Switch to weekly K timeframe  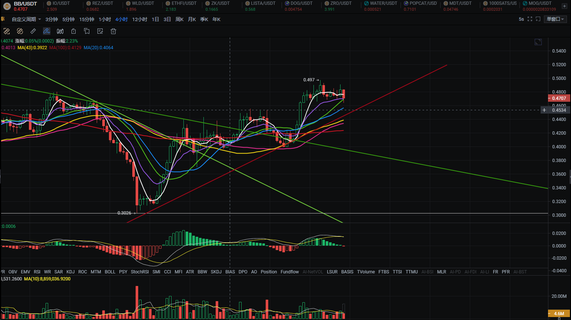click(x=179, y=19)
